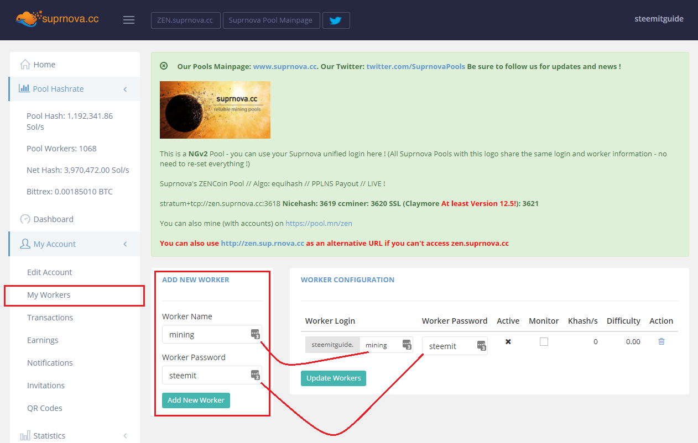Screen dimensions: 698x443
Task: Click the Active column header
Action: pos(508,321)
